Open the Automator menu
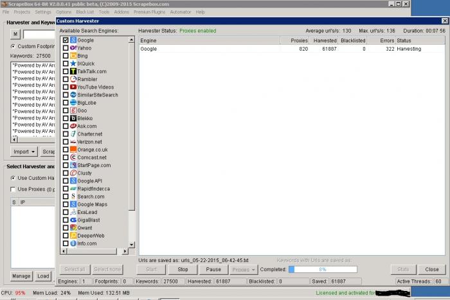The width and height of the screenshot is (450, 300). coord(181,12)
